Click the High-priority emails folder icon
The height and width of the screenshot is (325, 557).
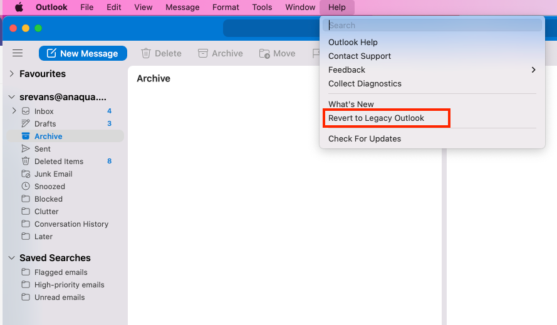[26, 284]
